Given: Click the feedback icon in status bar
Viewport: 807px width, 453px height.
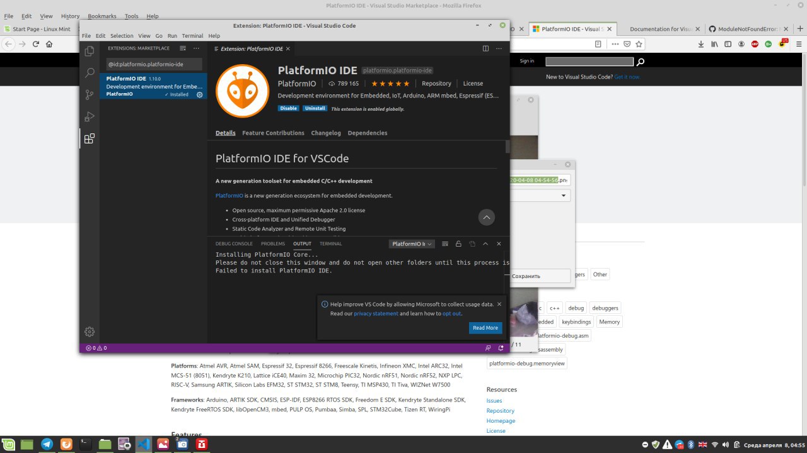Looking at the screenshot, I should pos(488,348).
